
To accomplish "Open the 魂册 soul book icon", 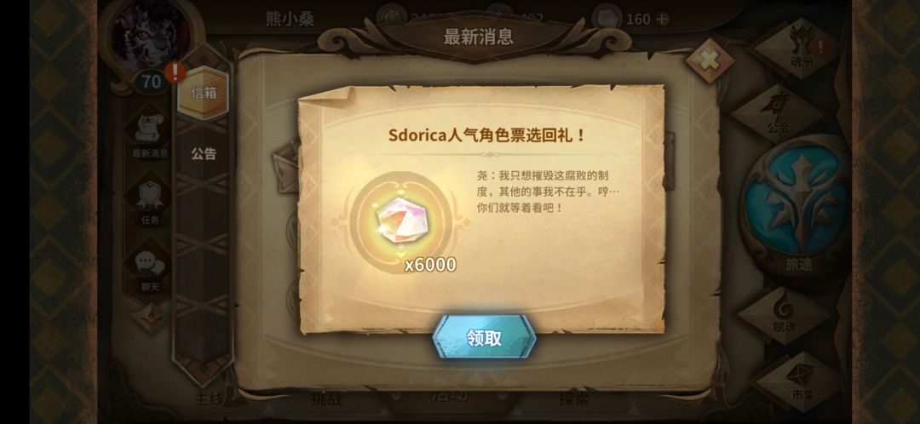I will coord(800,46).
